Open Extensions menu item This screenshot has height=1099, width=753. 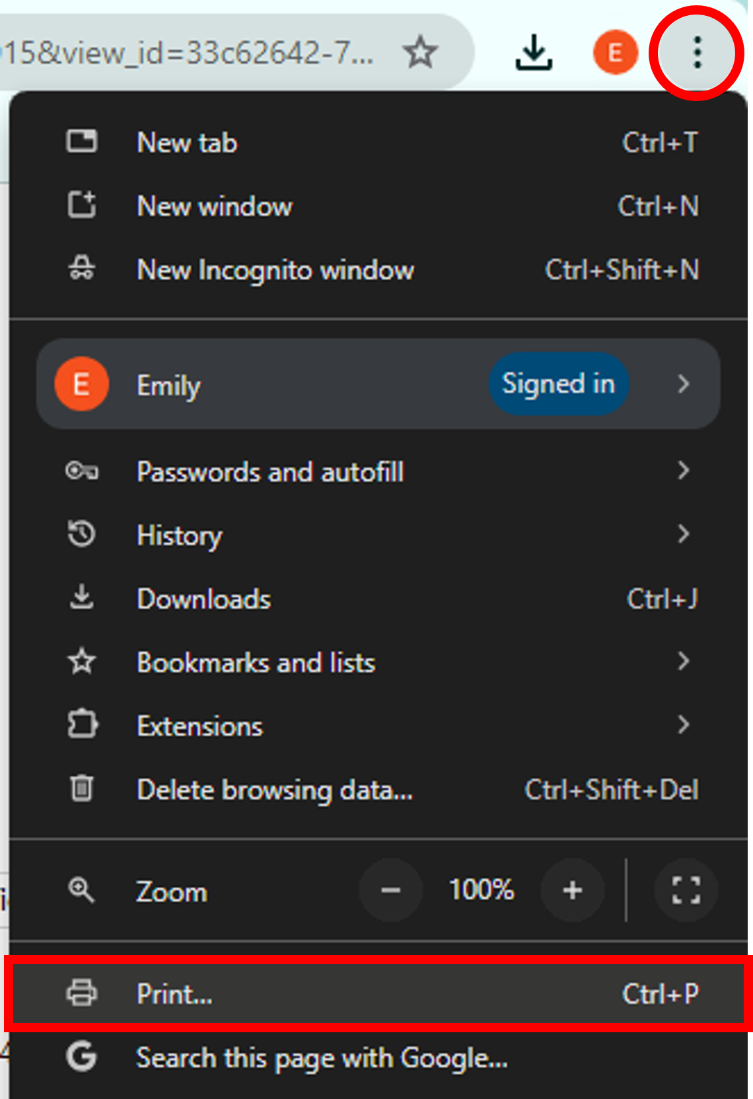[199, 726]
